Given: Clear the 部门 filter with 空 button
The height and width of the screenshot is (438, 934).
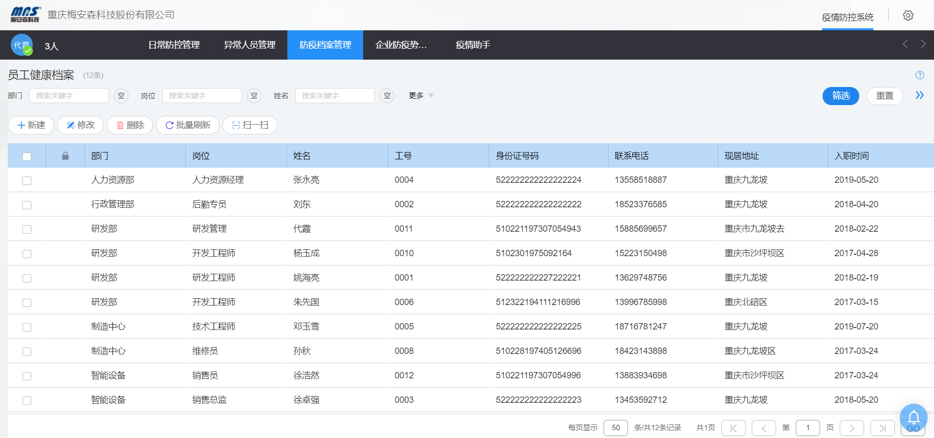Looking at the screenshot, I should click(x=121, y=96).
